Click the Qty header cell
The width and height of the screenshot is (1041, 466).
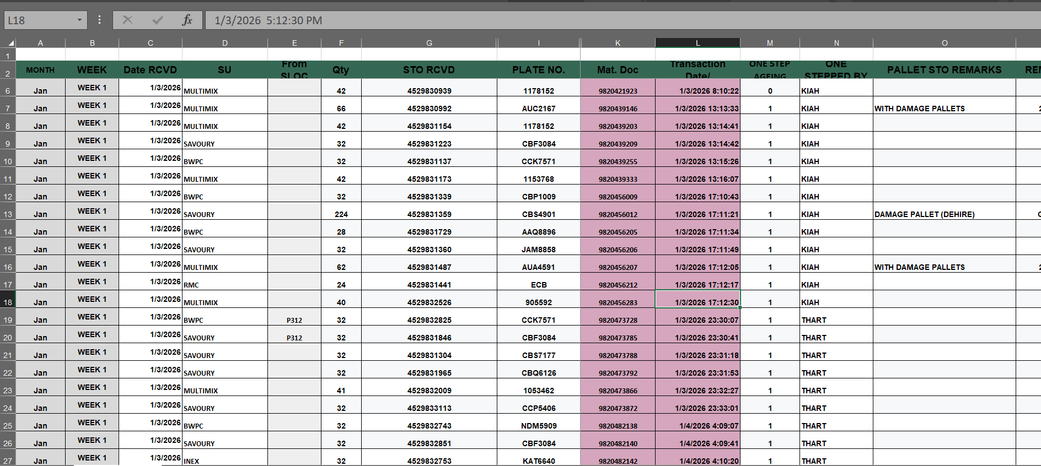341,69
